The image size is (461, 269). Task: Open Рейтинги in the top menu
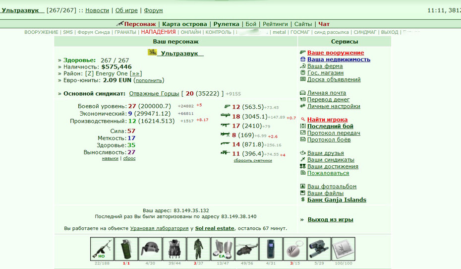coord(275,24)
